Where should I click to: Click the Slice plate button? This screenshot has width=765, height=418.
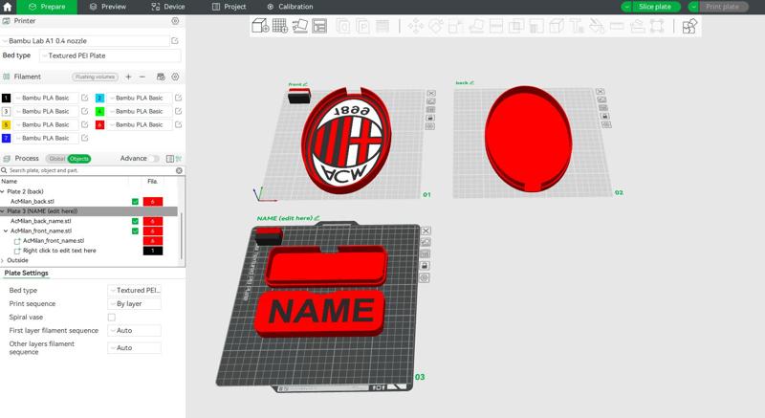(x=655, y=7)
